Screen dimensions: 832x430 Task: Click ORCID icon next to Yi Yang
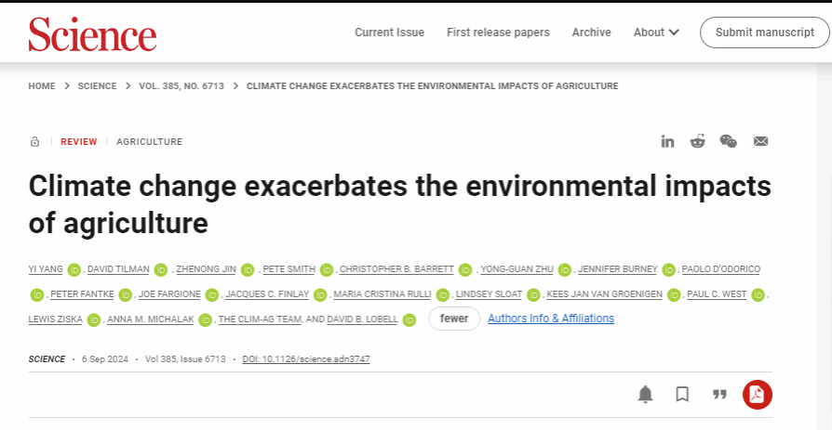[74, 269]
